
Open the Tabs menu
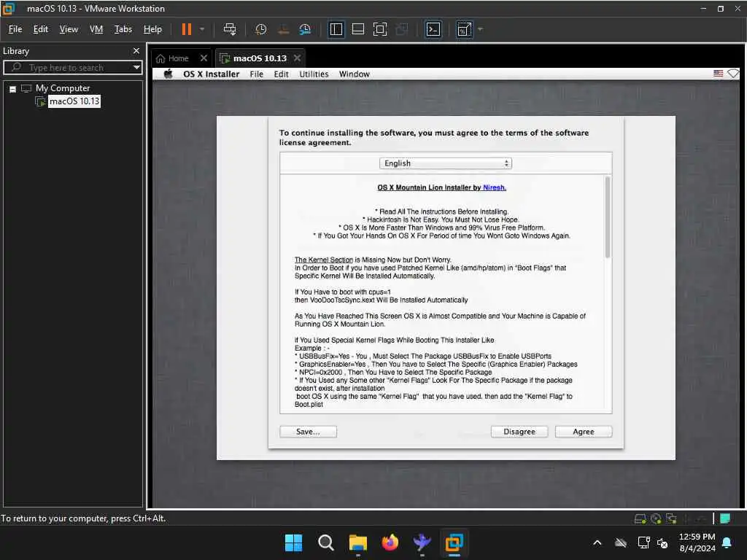[x=123, y=29]
